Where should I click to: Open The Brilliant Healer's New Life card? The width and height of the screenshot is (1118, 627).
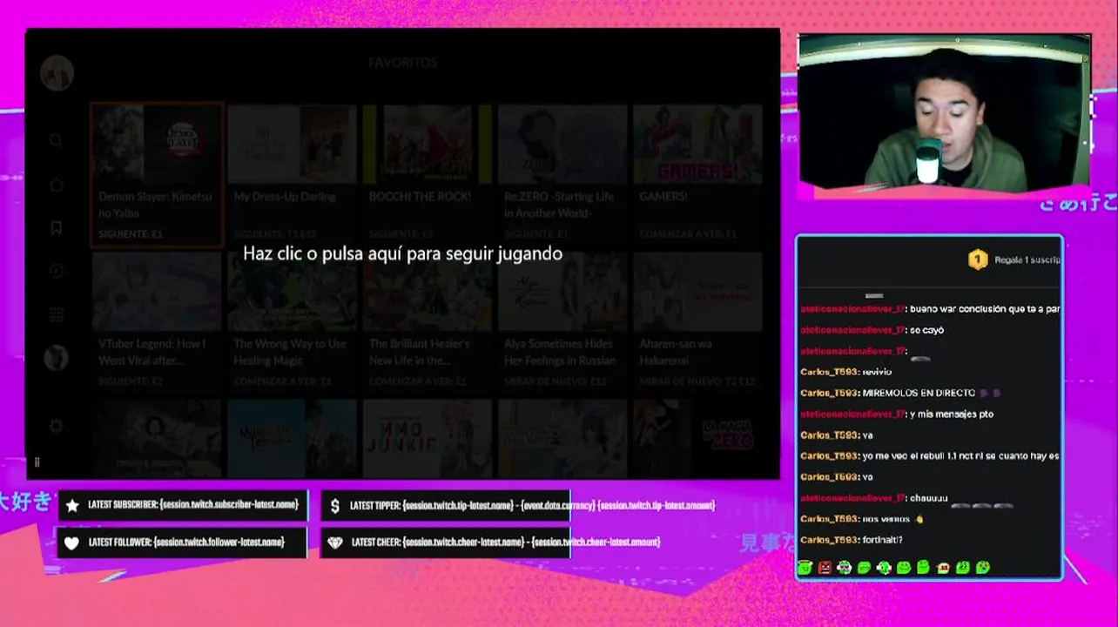[427, 320]
